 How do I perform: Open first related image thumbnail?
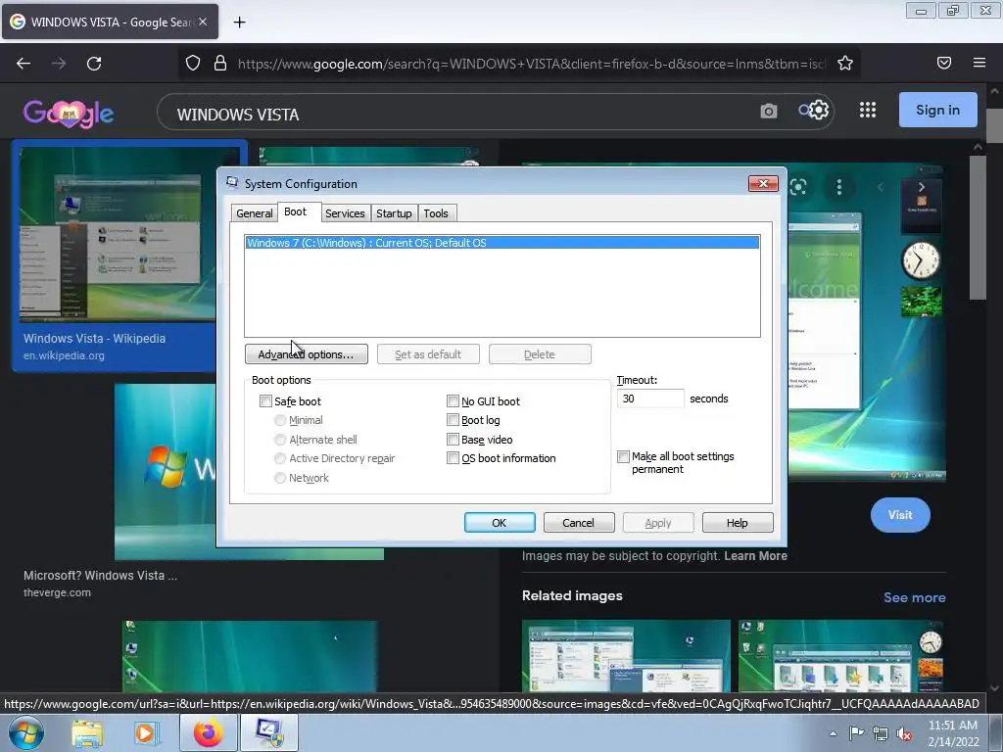click(626, 655)
